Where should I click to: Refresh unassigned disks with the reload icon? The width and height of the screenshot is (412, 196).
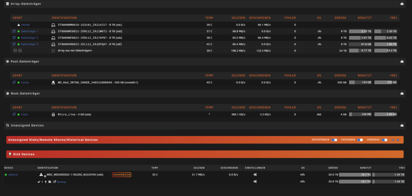click(x=393, y=140)
